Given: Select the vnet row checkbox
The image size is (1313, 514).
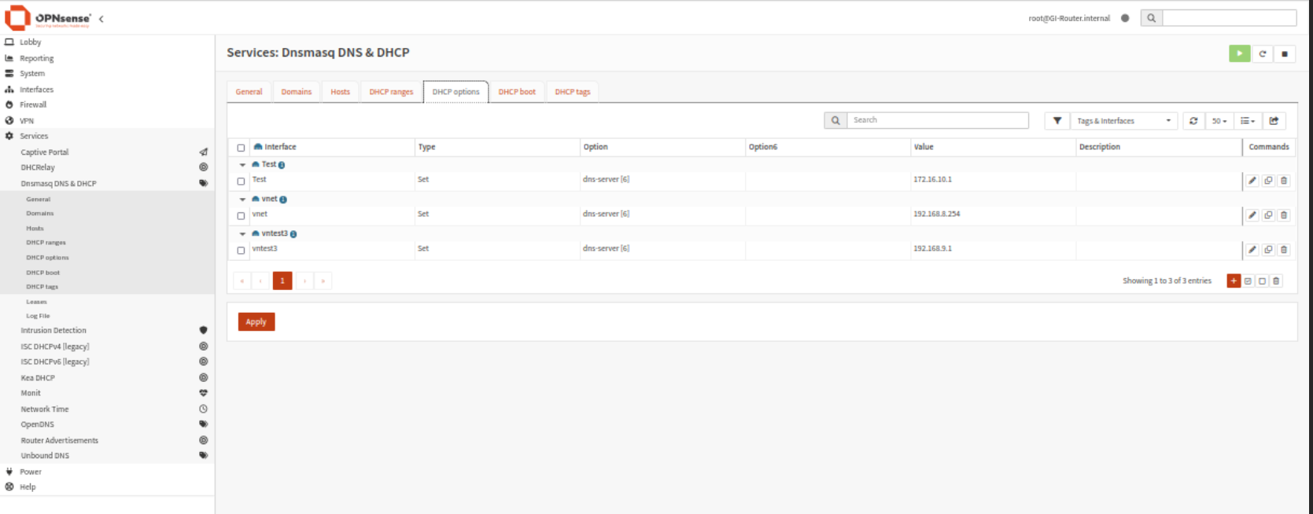Looking at the screenshot, I should click(241, 216).
